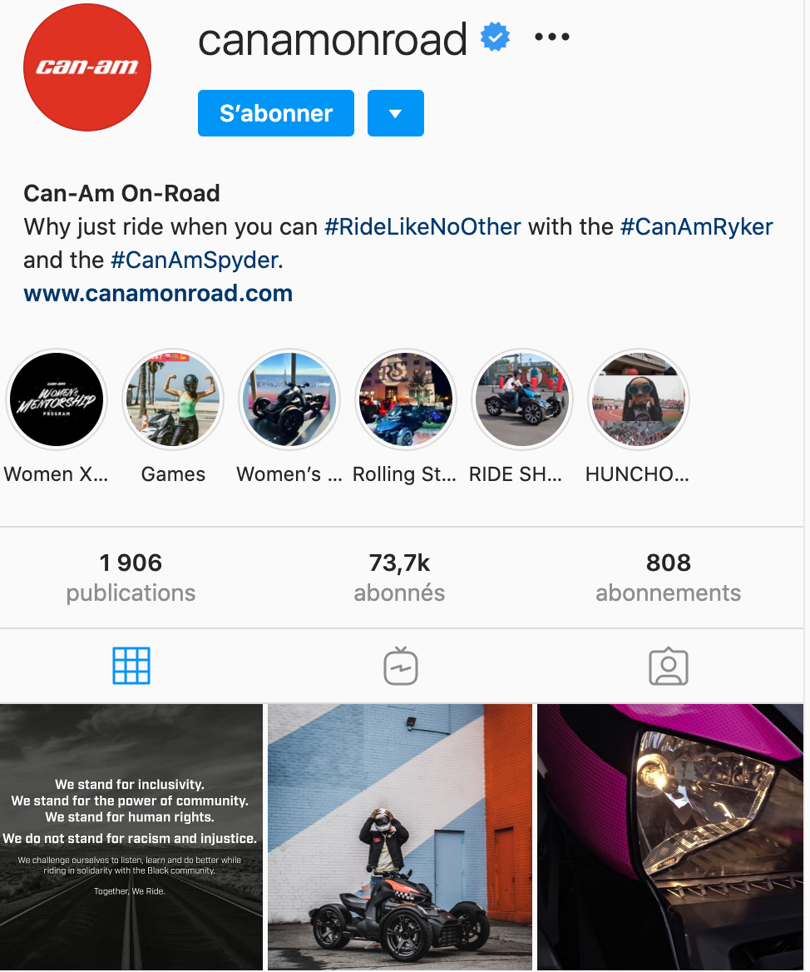Viewport: 810px width, 972px height.
Task: Click the S'abonner follow button
Action: [276, 113]
